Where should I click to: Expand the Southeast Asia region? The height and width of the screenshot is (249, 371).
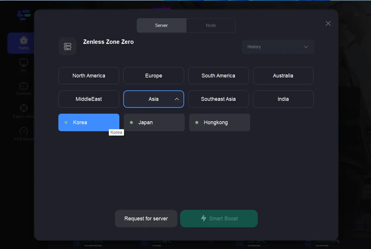point(218,99)
